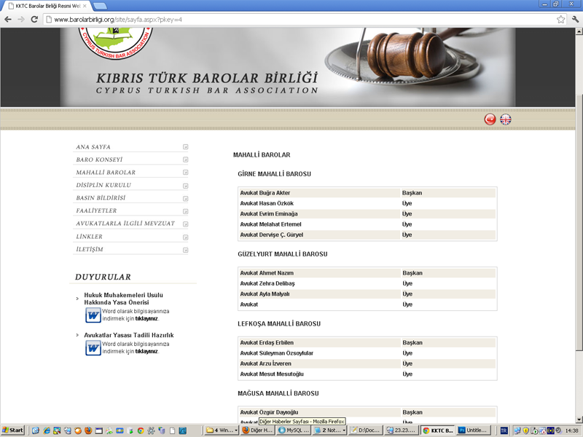The image size is (583, 437).
Task: Click the network computers icon in system tray
Action: 517,430
